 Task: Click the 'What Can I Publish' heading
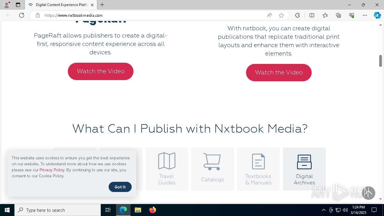tap(190, 129)
